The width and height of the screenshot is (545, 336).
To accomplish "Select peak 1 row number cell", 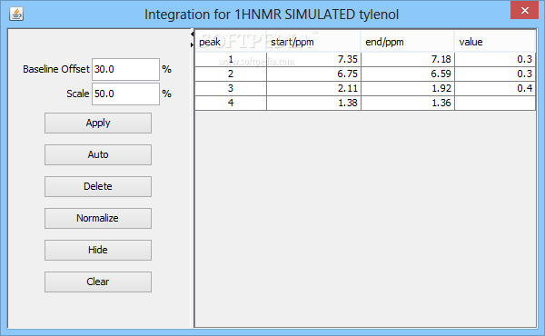I will [231, 59].
